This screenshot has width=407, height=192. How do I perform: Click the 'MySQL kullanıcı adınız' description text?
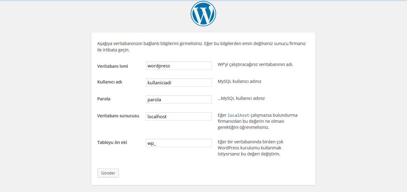[240, 81]
